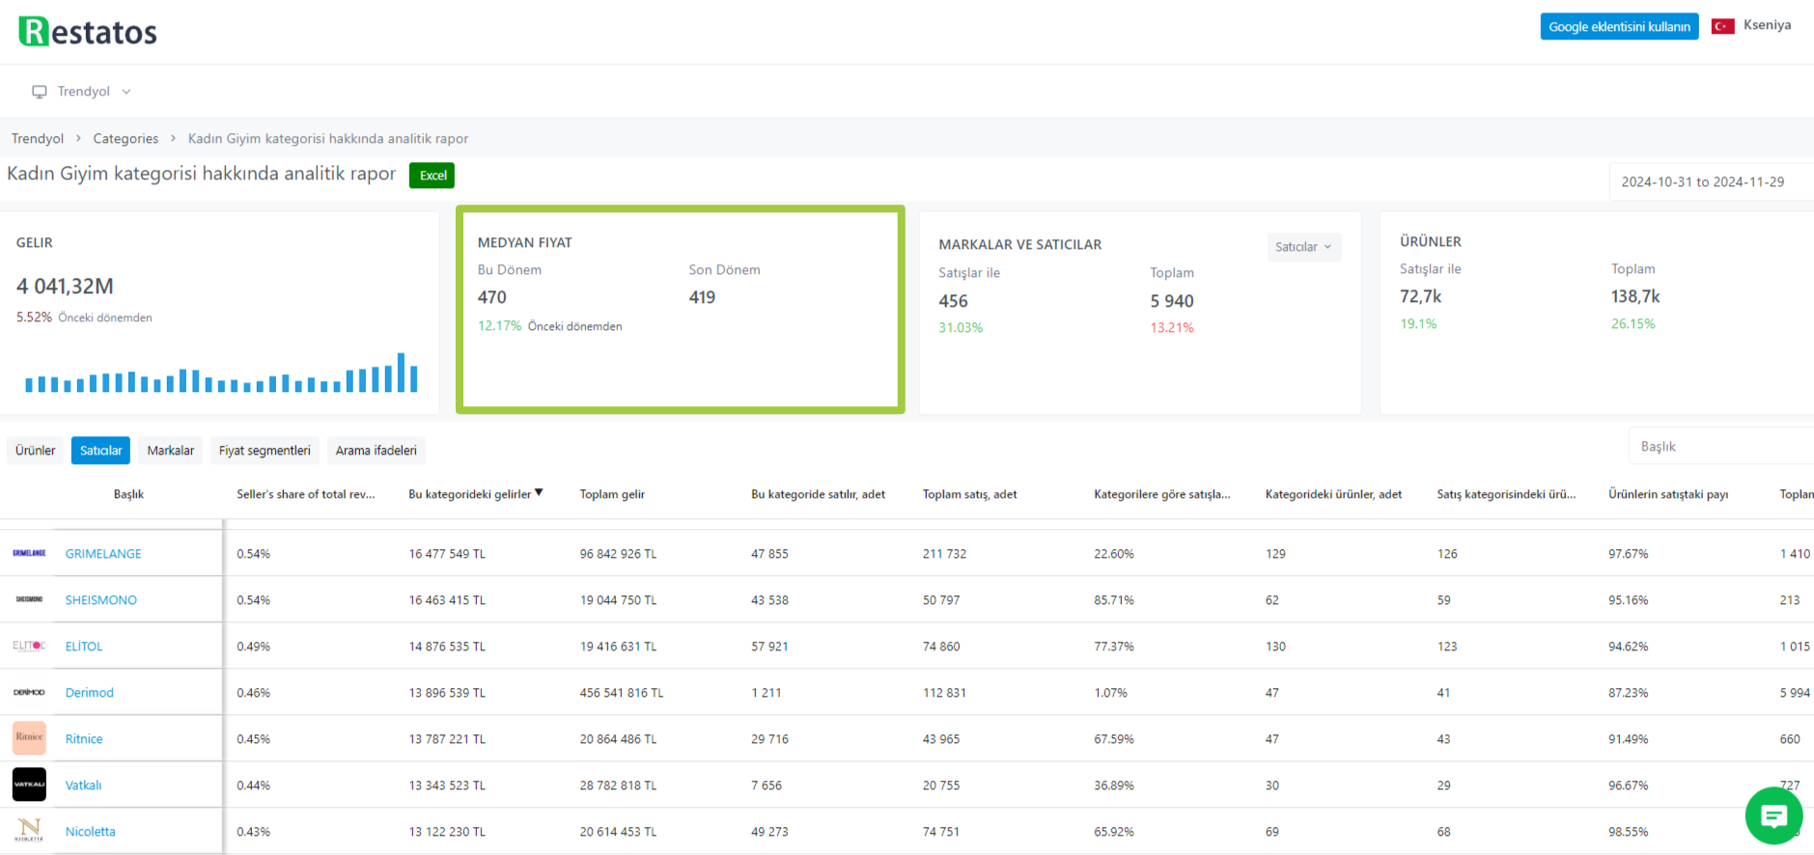Open the Arama ifadeleri tab
The image size is (1814, 855).
[377, 451]
